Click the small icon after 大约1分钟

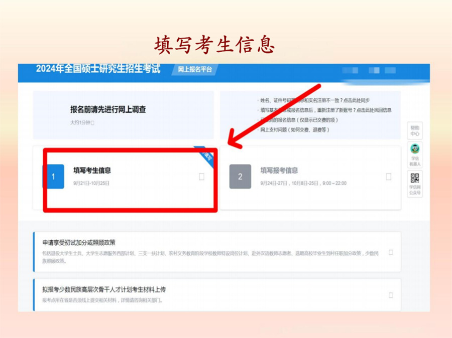[93, 123]
